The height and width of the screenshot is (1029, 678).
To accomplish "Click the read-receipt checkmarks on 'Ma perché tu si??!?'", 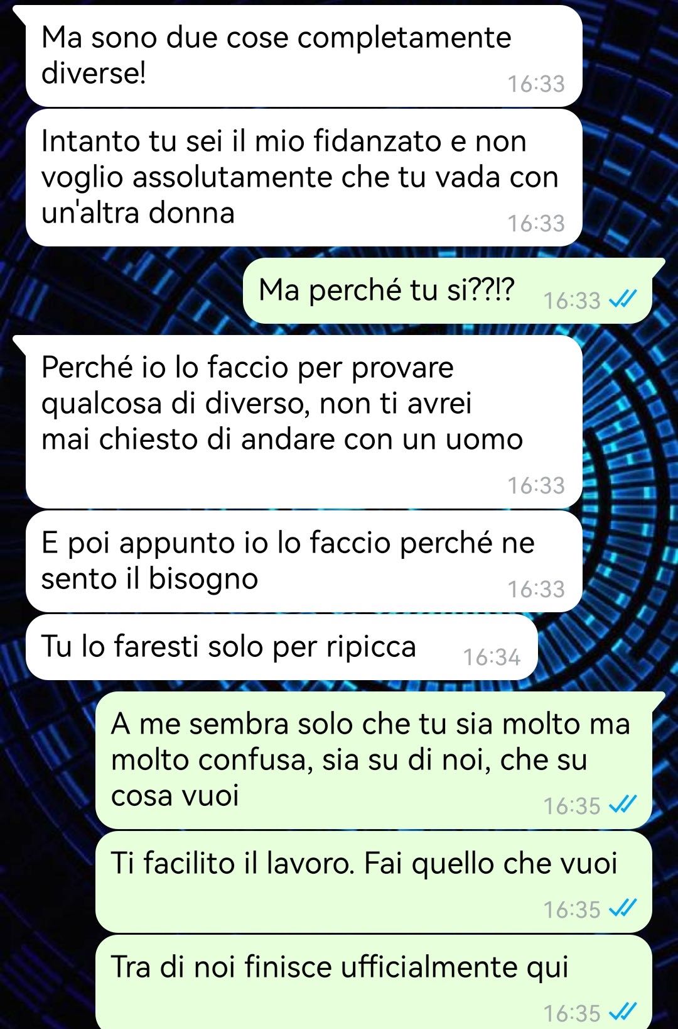I will pyautogui.click(x=623, y=300).
